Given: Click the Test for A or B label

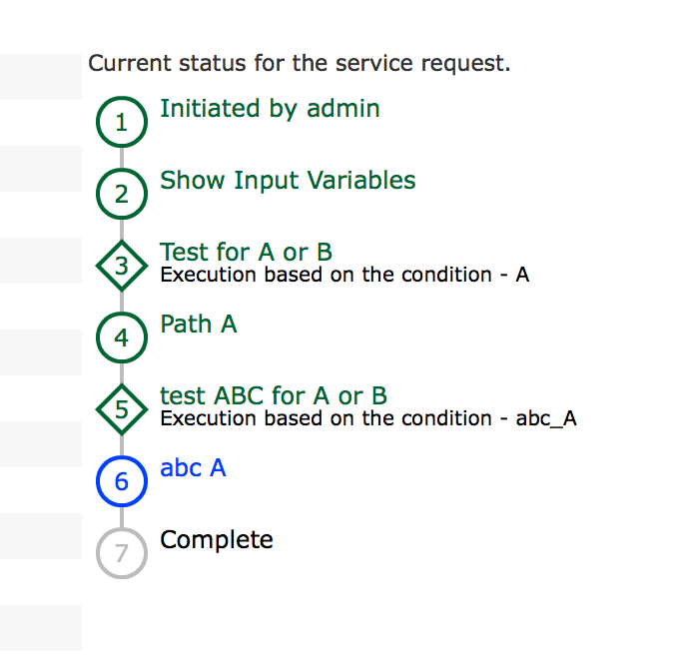Looking at the screenshot, I should pyautogui.click(x=246, y=252).
